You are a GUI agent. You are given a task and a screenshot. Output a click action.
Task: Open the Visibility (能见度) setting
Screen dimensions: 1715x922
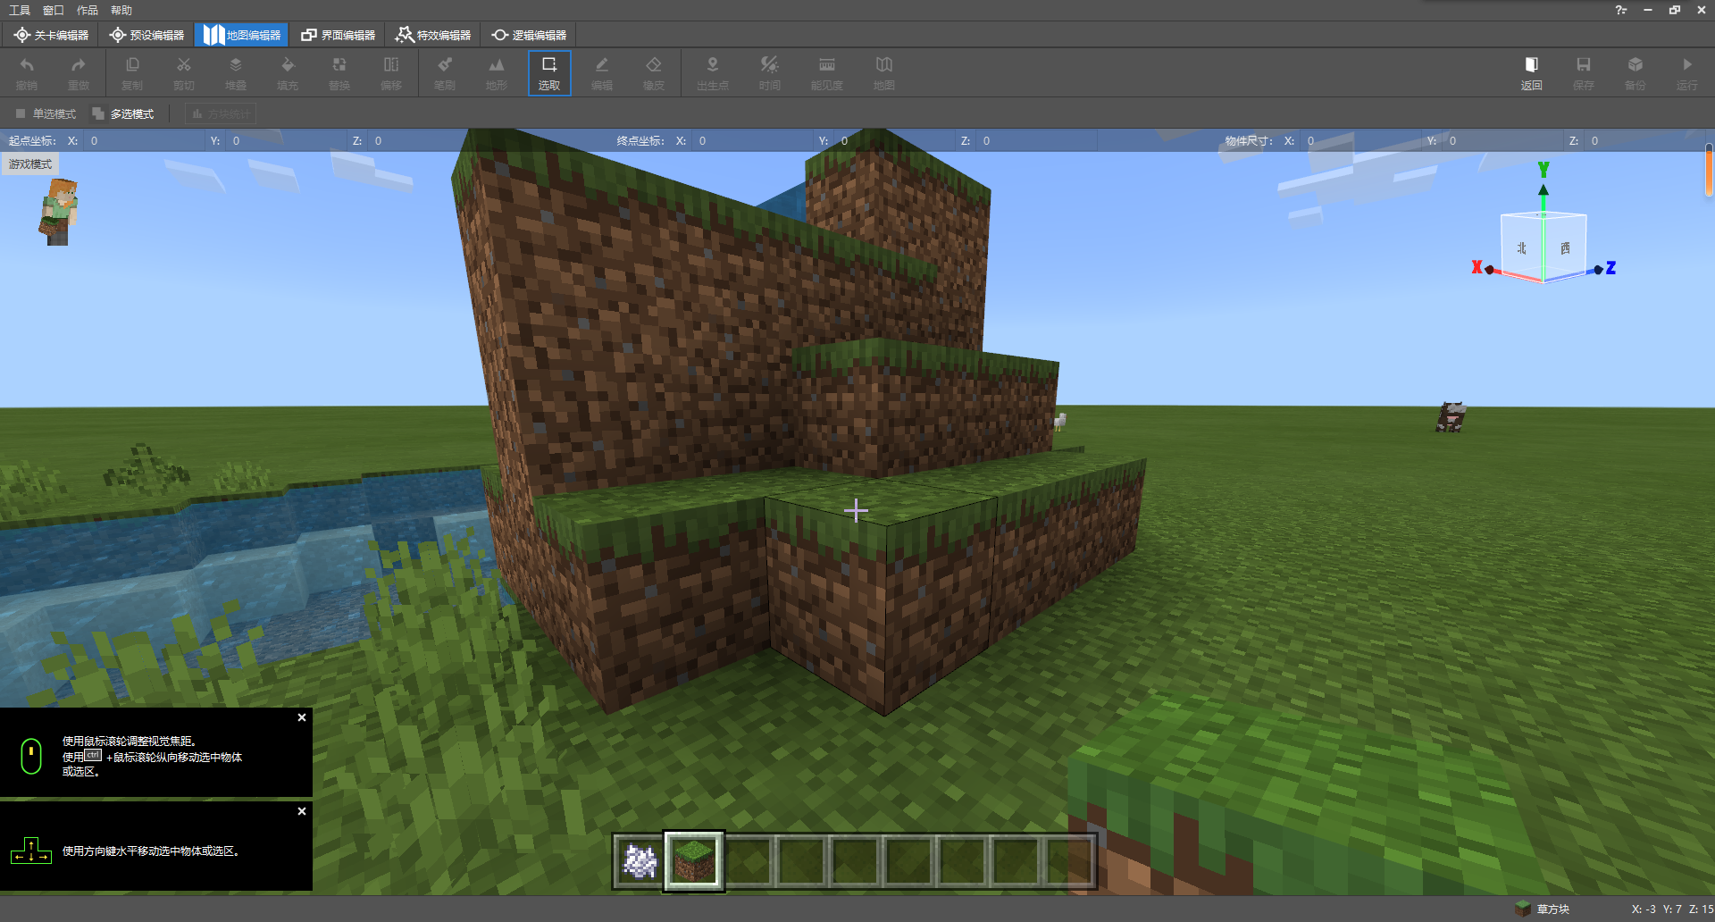point(827,72)
